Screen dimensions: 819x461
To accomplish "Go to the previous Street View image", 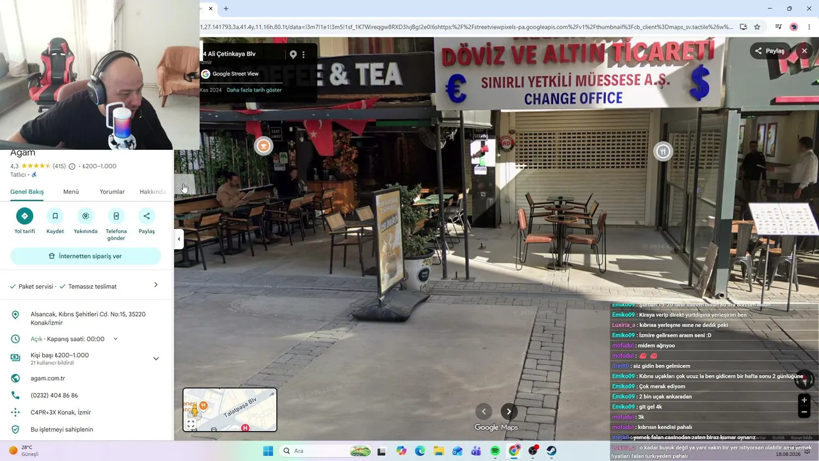I will pyautogui.click(x=484, y=411).
